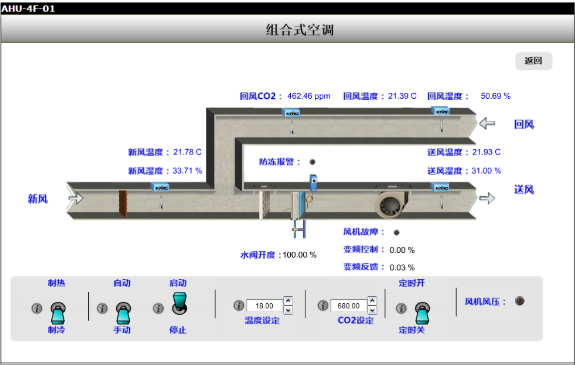Click the 送风 outlet arrow
Screen dimensions: 575x365
[487, 198]
